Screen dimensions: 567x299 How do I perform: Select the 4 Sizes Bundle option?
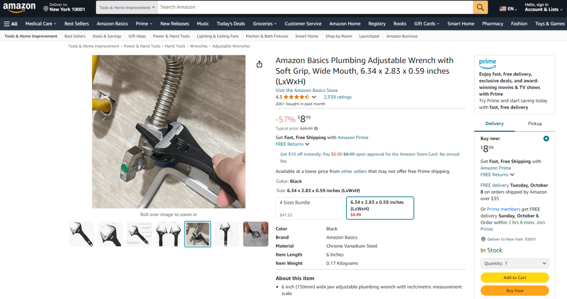(x=309, y=208)
